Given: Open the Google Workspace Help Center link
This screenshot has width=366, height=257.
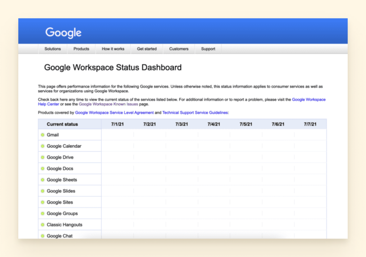Looking at the screenshot, I should click(x=308, y=99).
